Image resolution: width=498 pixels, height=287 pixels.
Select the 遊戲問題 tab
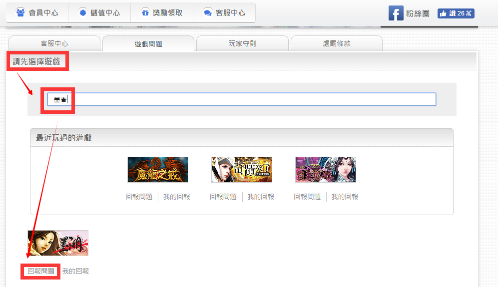click(x=148, y=44)
